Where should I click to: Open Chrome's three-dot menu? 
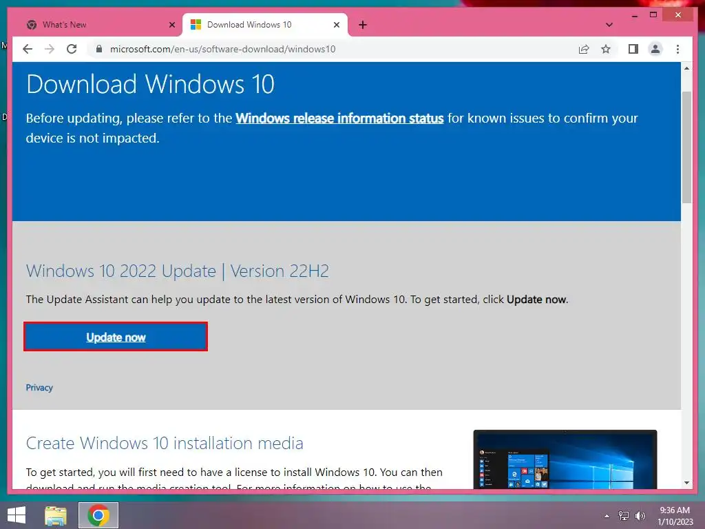coord(677,49)
